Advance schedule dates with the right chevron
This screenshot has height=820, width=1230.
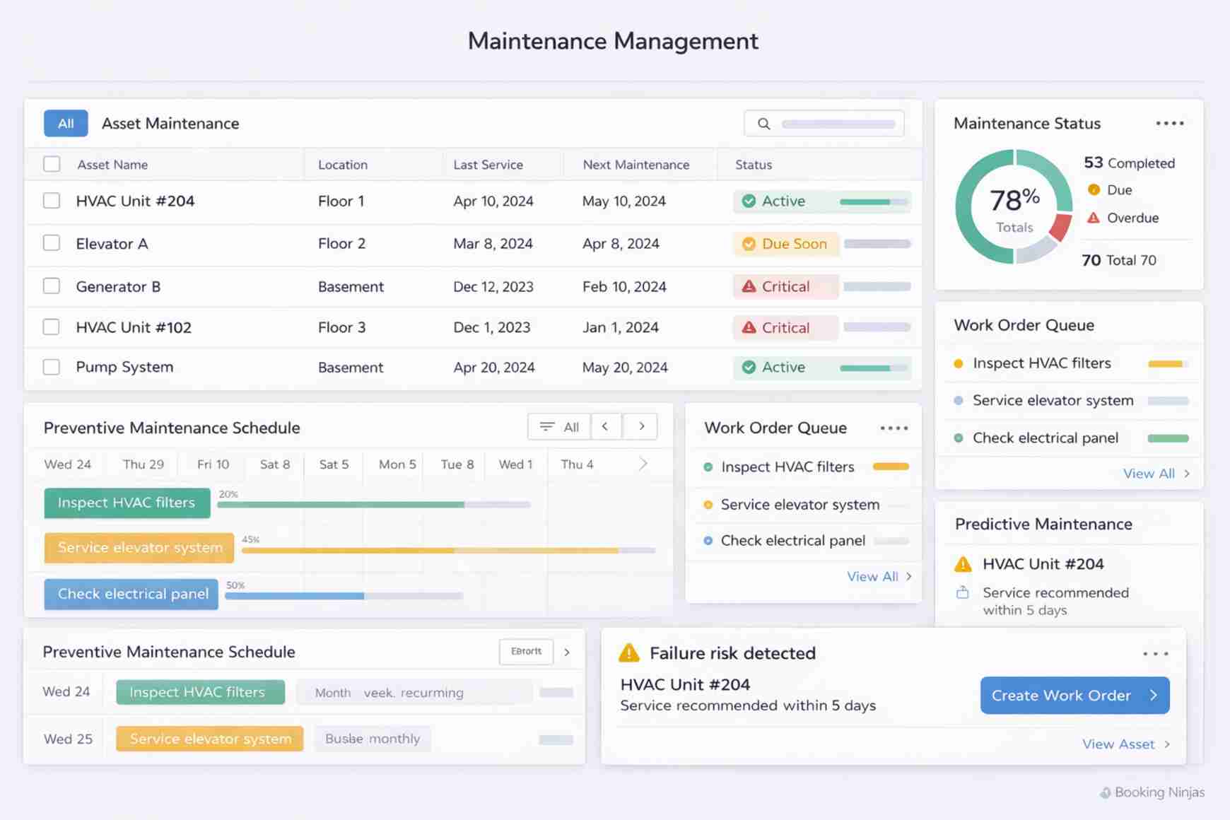(x=640, y=426)
